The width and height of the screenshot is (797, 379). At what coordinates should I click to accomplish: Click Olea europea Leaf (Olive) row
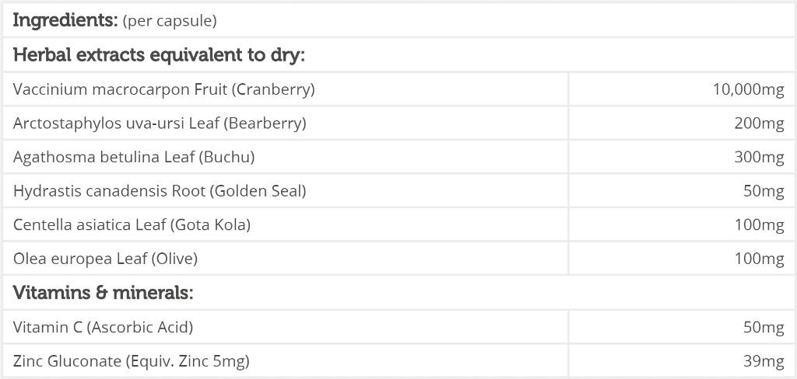coord(398,259)
